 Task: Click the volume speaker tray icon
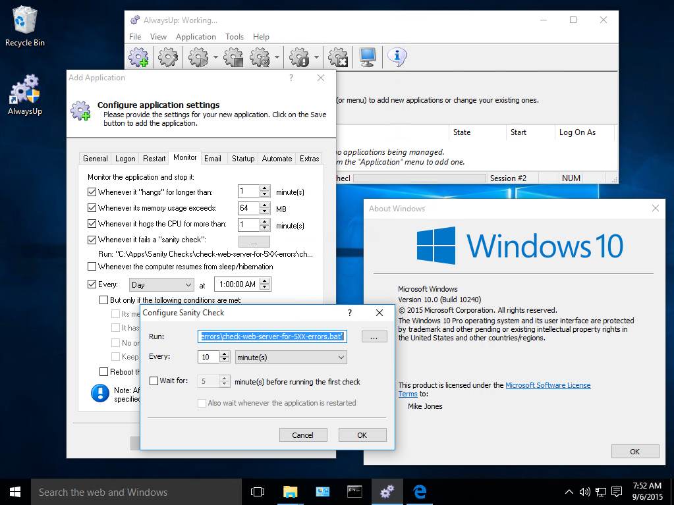(584, 492)
